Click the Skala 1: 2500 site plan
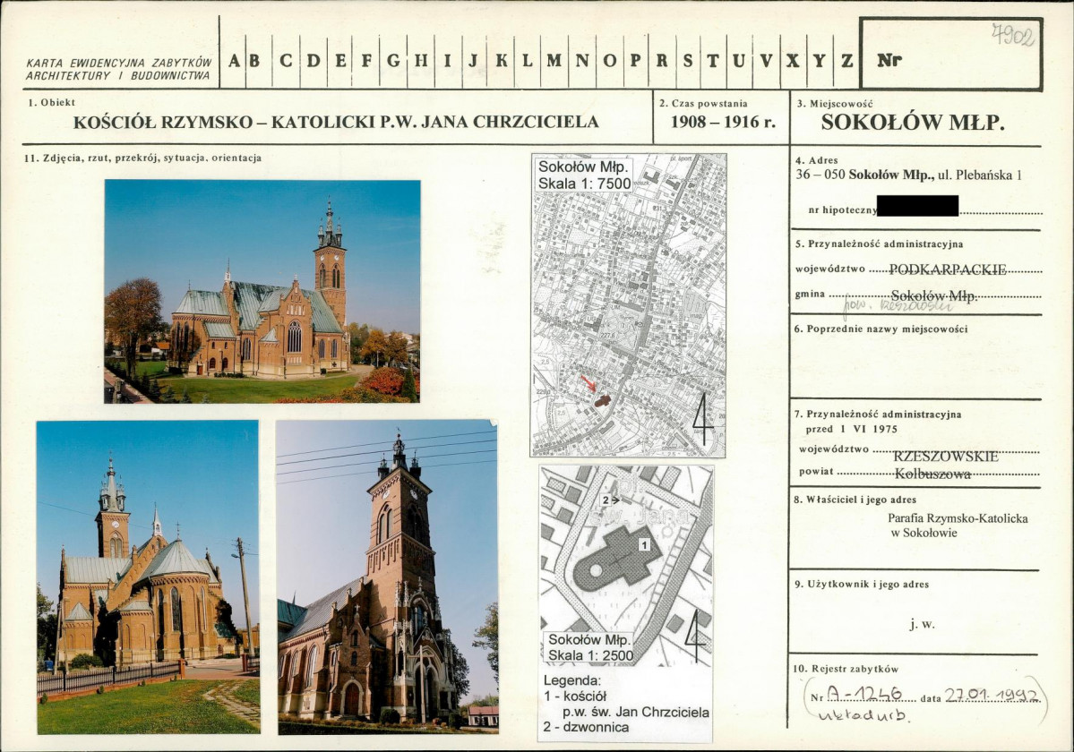 [x=627, y=566]
